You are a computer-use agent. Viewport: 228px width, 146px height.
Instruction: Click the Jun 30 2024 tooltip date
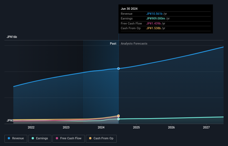pos(129,9)
